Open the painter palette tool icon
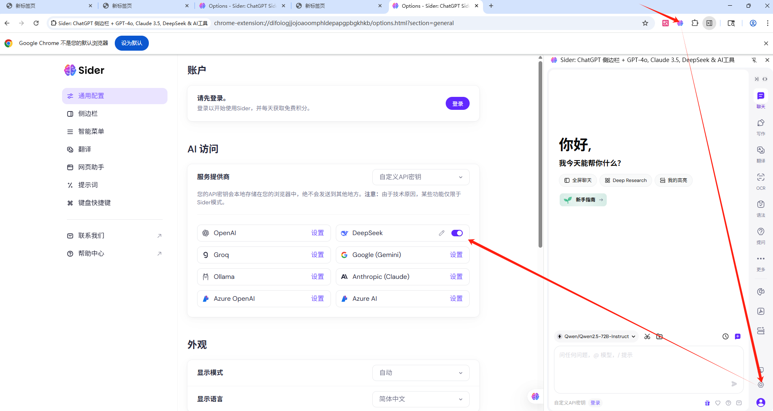Image resolution: width=773 pixels, height=411 pixels. click(x=761, y=292)
